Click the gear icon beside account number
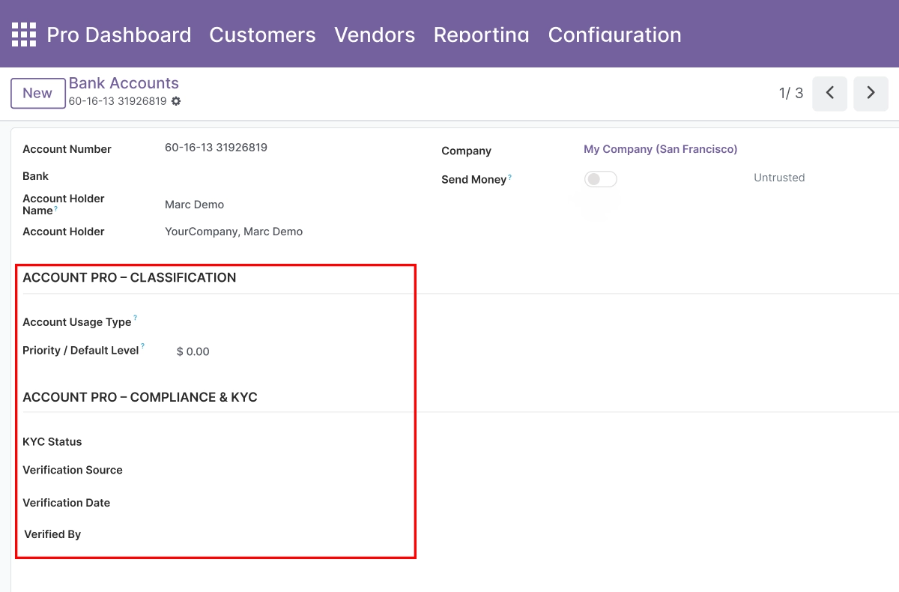Image resolution: width=899 pixels, height=592 pixels. (x=176, y=101)
